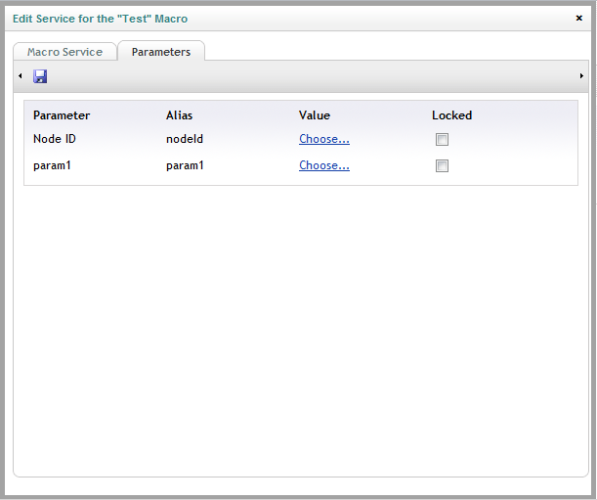597x500 pixels.
Task: Enable the Locked checkbox for param1
Action: (x=442, y=165)
